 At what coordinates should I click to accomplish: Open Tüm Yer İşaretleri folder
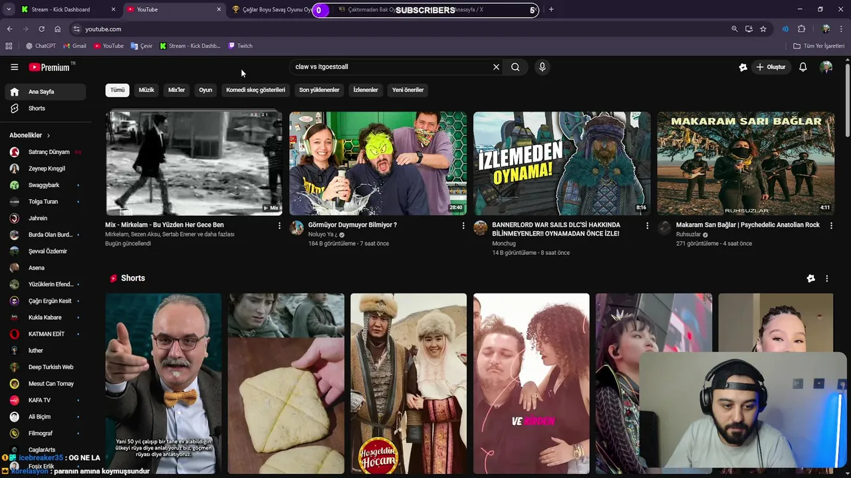point(819,46)
